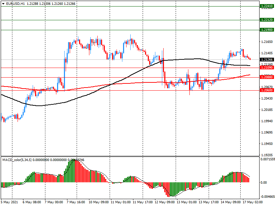Select the 1.21090 red price level tag
Image resolution: width=275 pixels, height=206 pixels.
[267, 68]
